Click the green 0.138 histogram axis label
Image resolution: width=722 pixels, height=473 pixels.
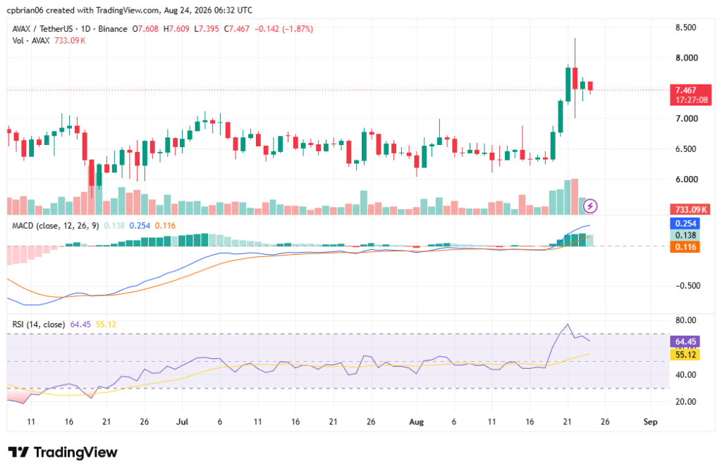685,235
